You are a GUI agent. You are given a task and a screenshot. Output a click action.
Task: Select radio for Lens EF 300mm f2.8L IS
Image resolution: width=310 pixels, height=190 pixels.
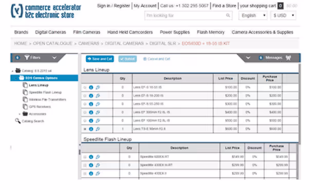pos(85,112)
